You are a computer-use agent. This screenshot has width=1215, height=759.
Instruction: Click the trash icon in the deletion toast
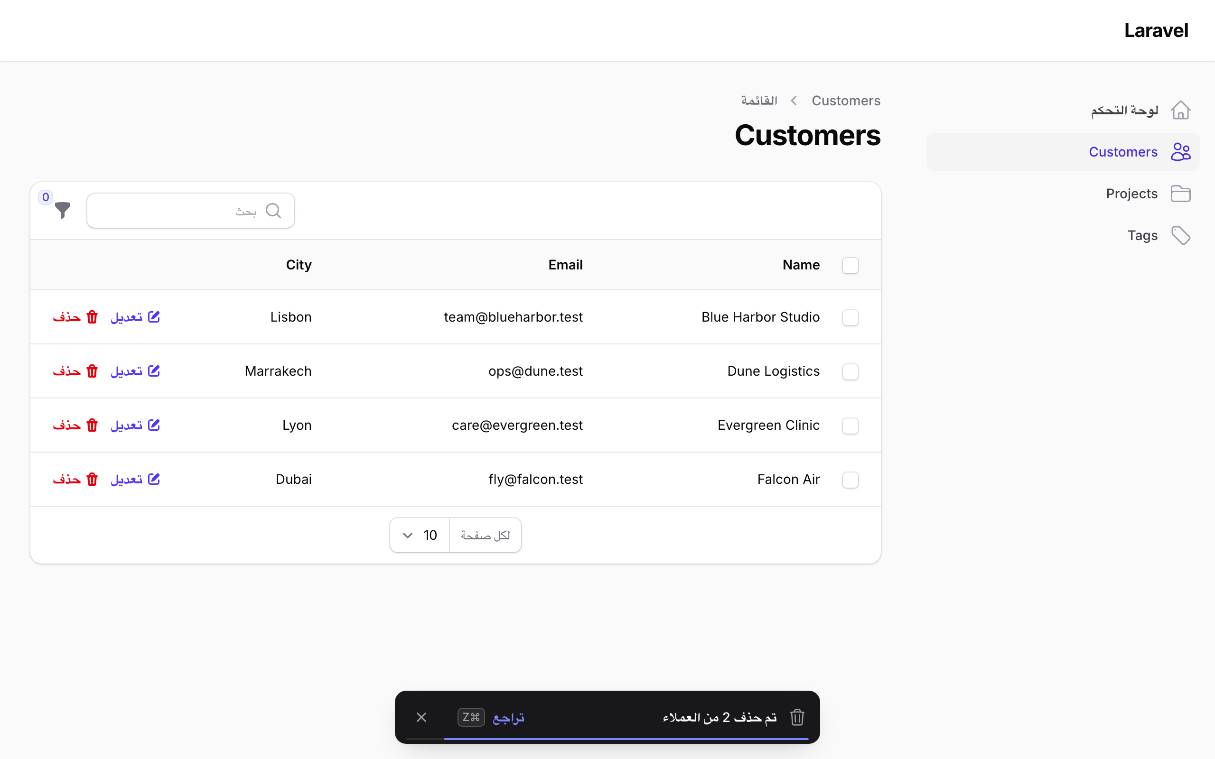coord(797,717)
